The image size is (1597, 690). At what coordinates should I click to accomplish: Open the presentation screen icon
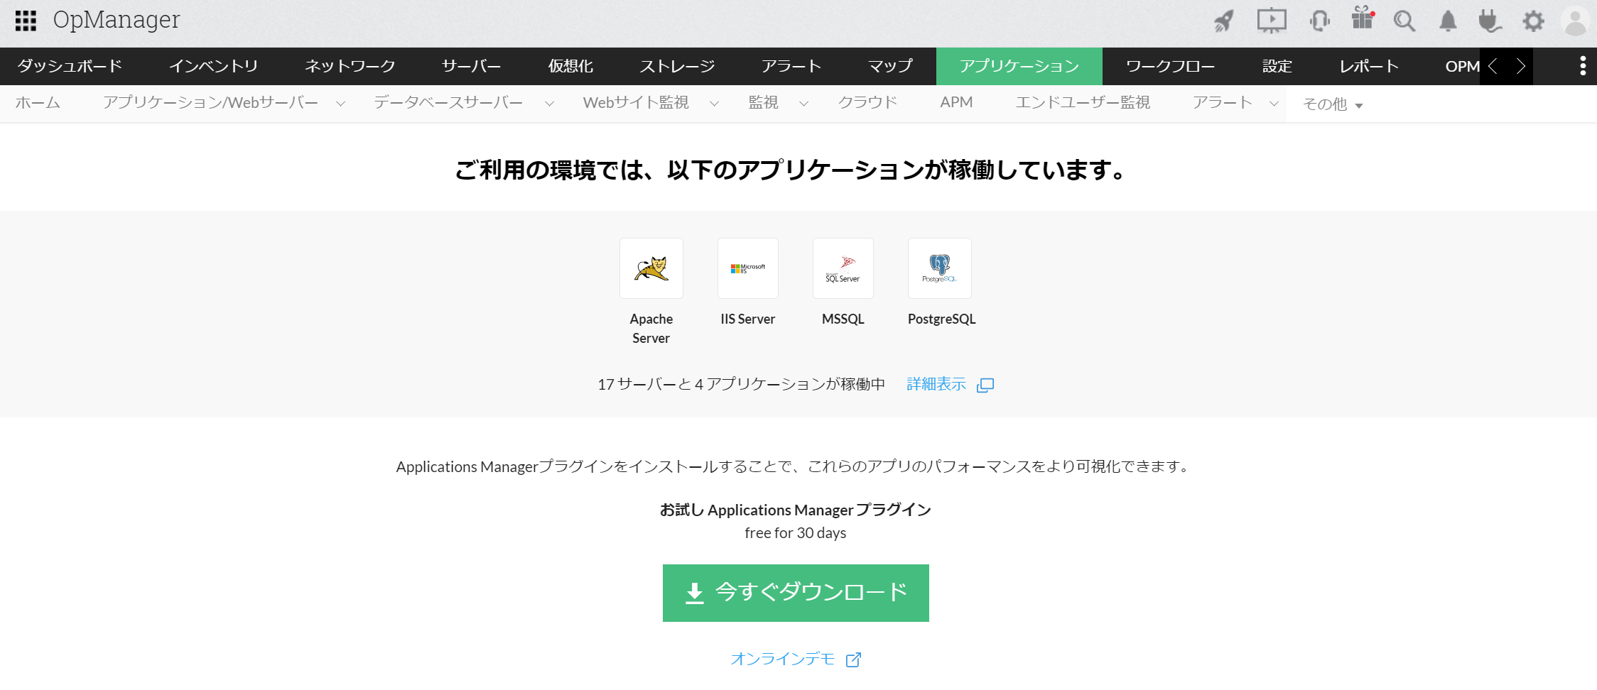click(x=1272, y=21)
